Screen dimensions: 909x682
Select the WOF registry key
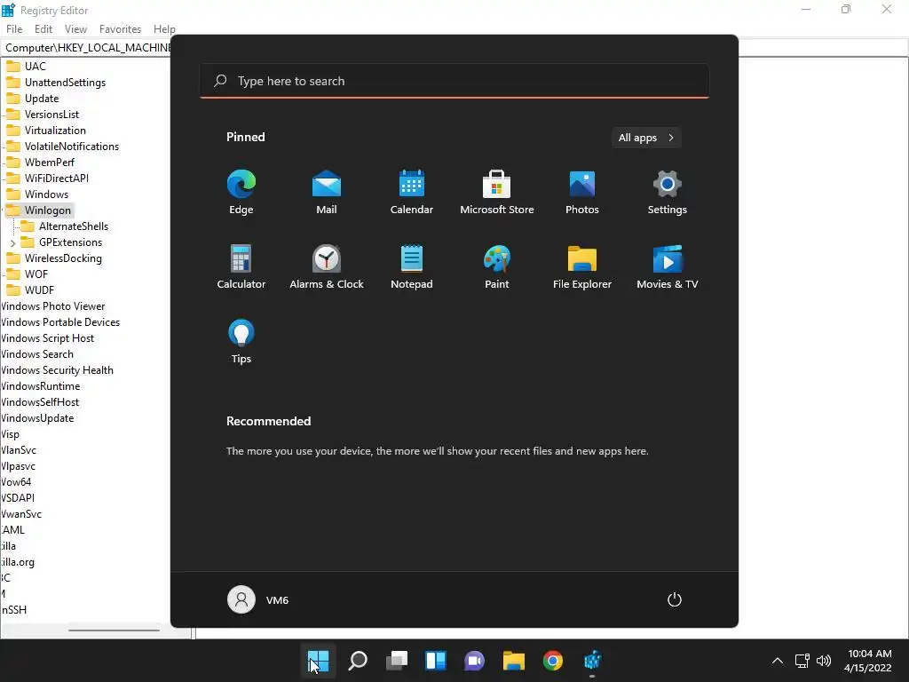[x=36, y=274]
